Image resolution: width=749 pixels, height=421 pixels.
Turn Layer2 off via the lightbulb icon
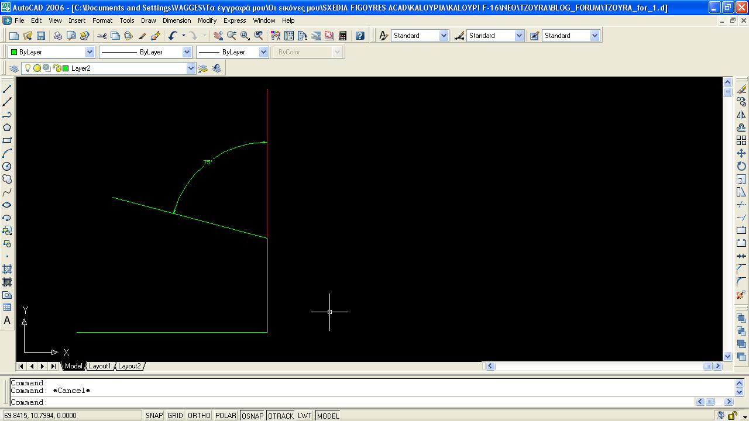click(x=28, y=68)
